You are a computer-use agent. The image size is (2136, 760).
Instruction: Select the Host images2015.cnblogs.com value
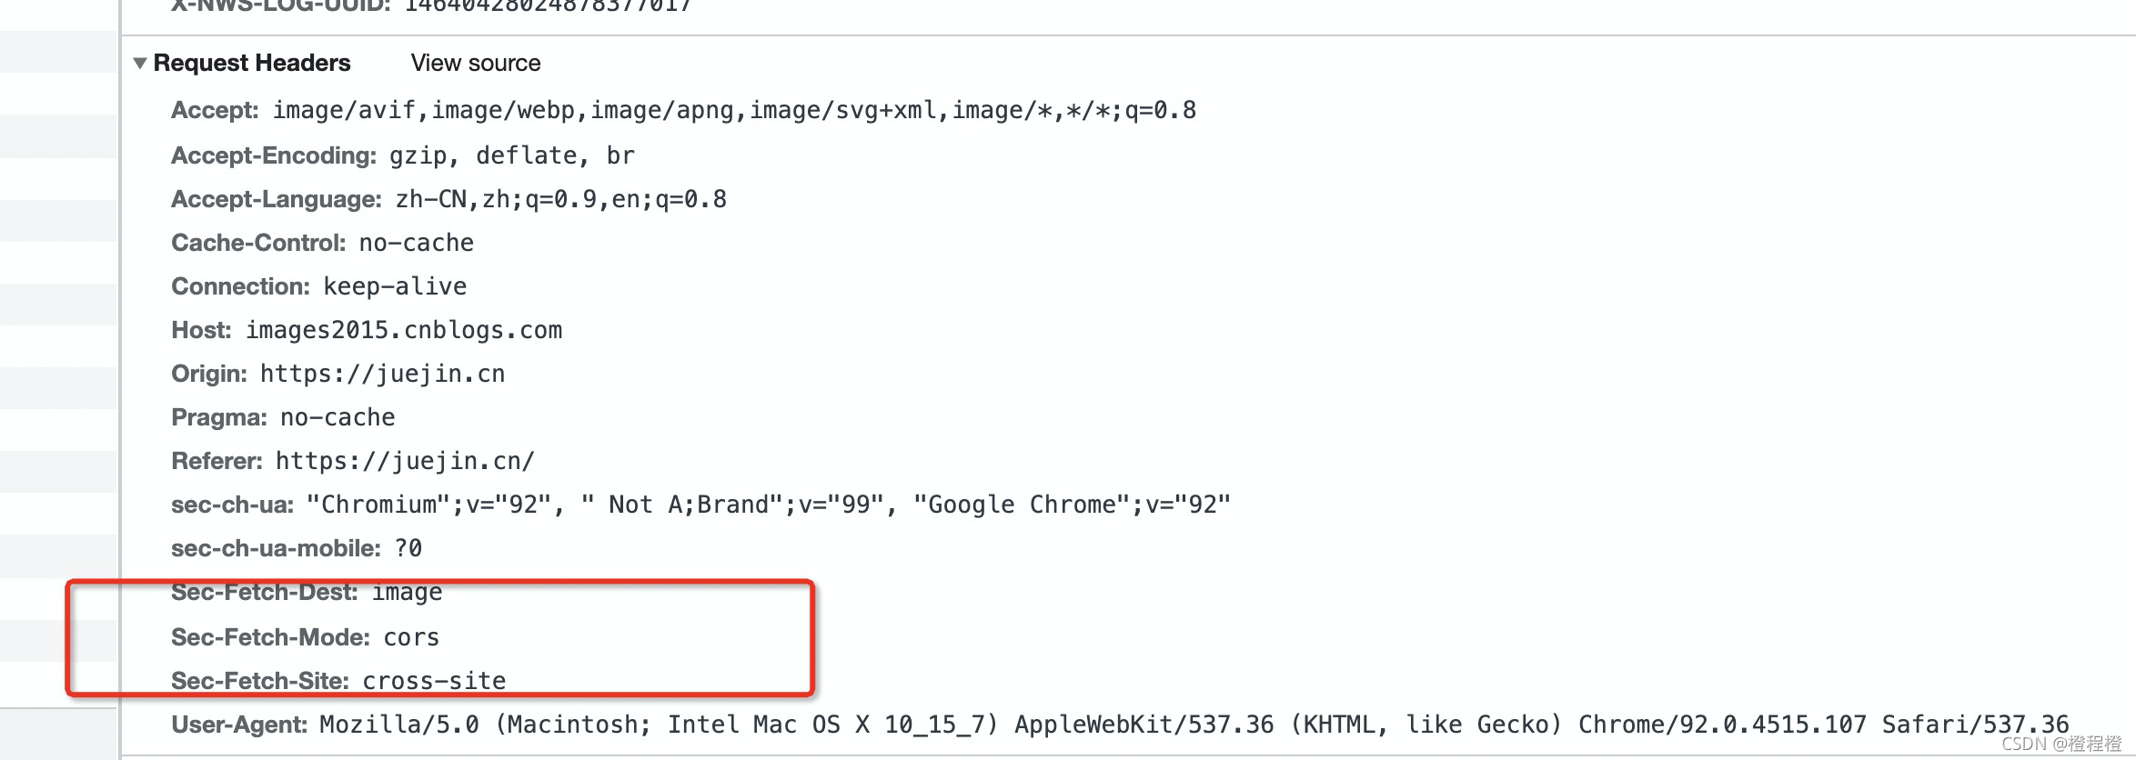tap(404, 330)
